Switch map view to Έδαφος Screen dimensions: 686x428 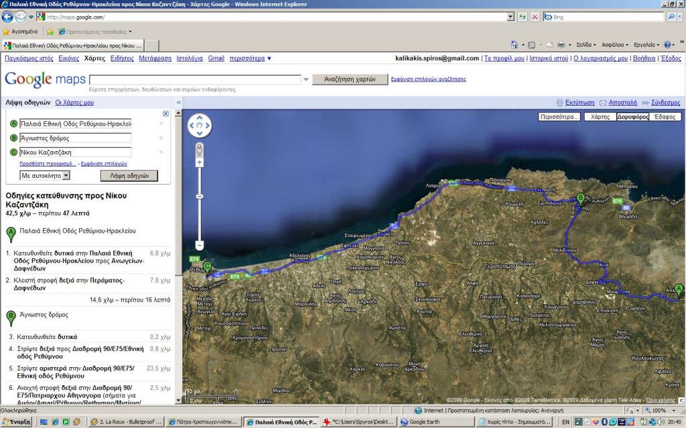[665, 116]
